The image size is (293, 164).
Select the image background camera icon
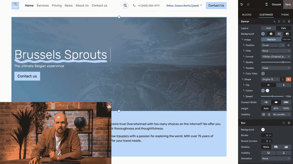(271, 34)
